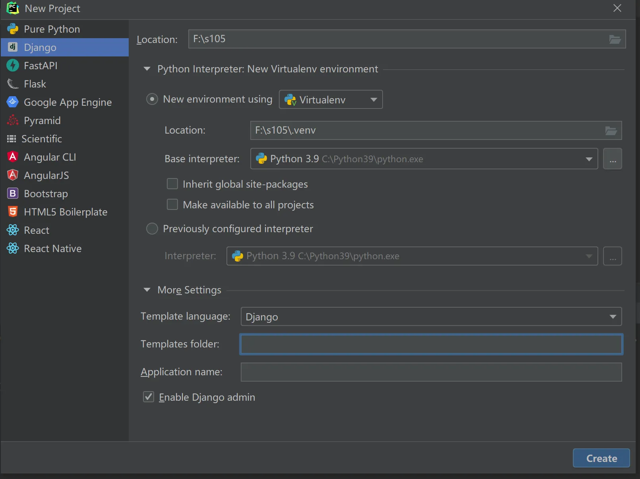Click ellipsis button beside Base interpreter
640x479 pixels.
point(613,159)
